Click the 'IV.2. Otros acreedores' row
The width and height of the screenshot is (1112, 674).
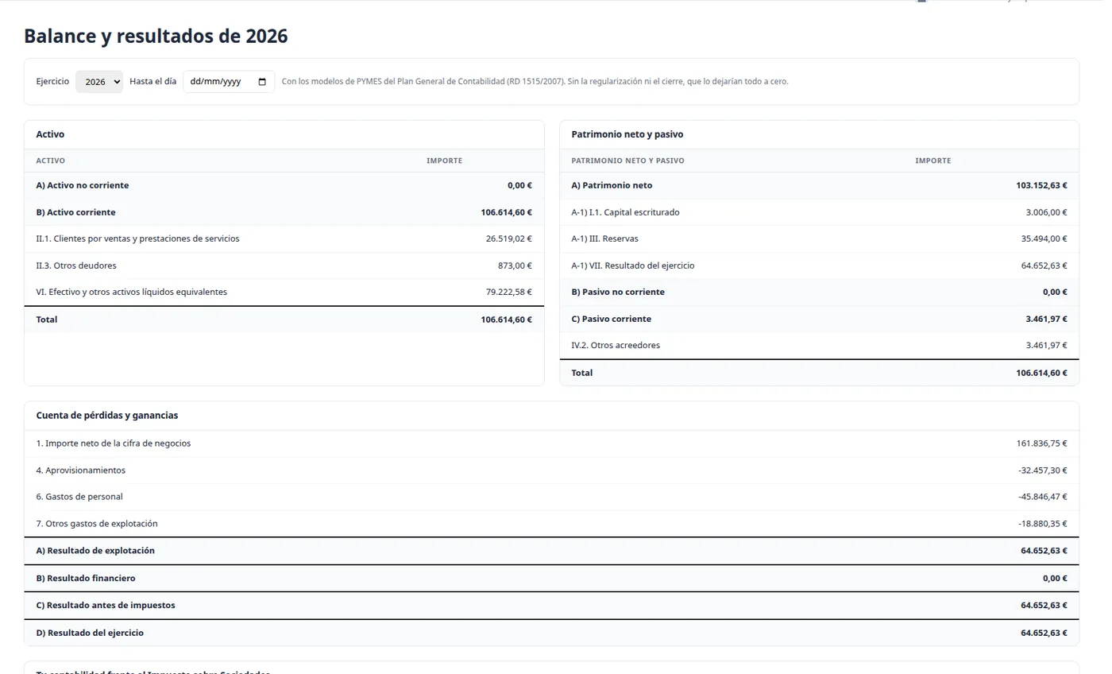pyautogui.click(x=820, y=345)
